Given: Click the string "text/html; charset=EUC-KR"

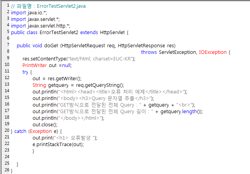Looking at the screenshot, I should 100,59.
